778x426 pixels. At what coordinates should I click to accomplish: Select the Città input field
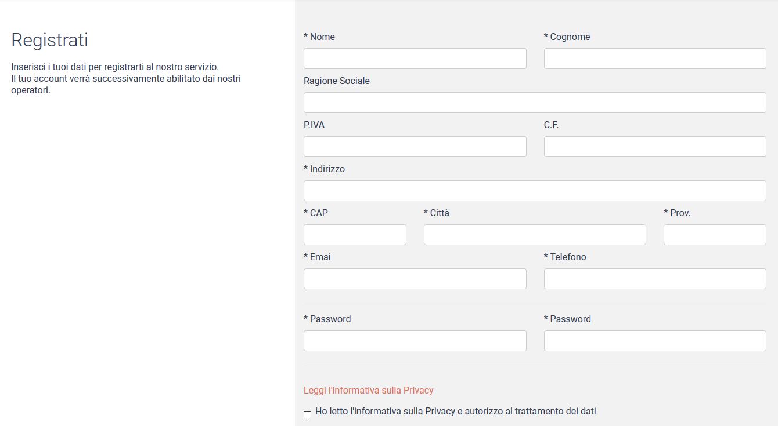click(x=535, y=235)
